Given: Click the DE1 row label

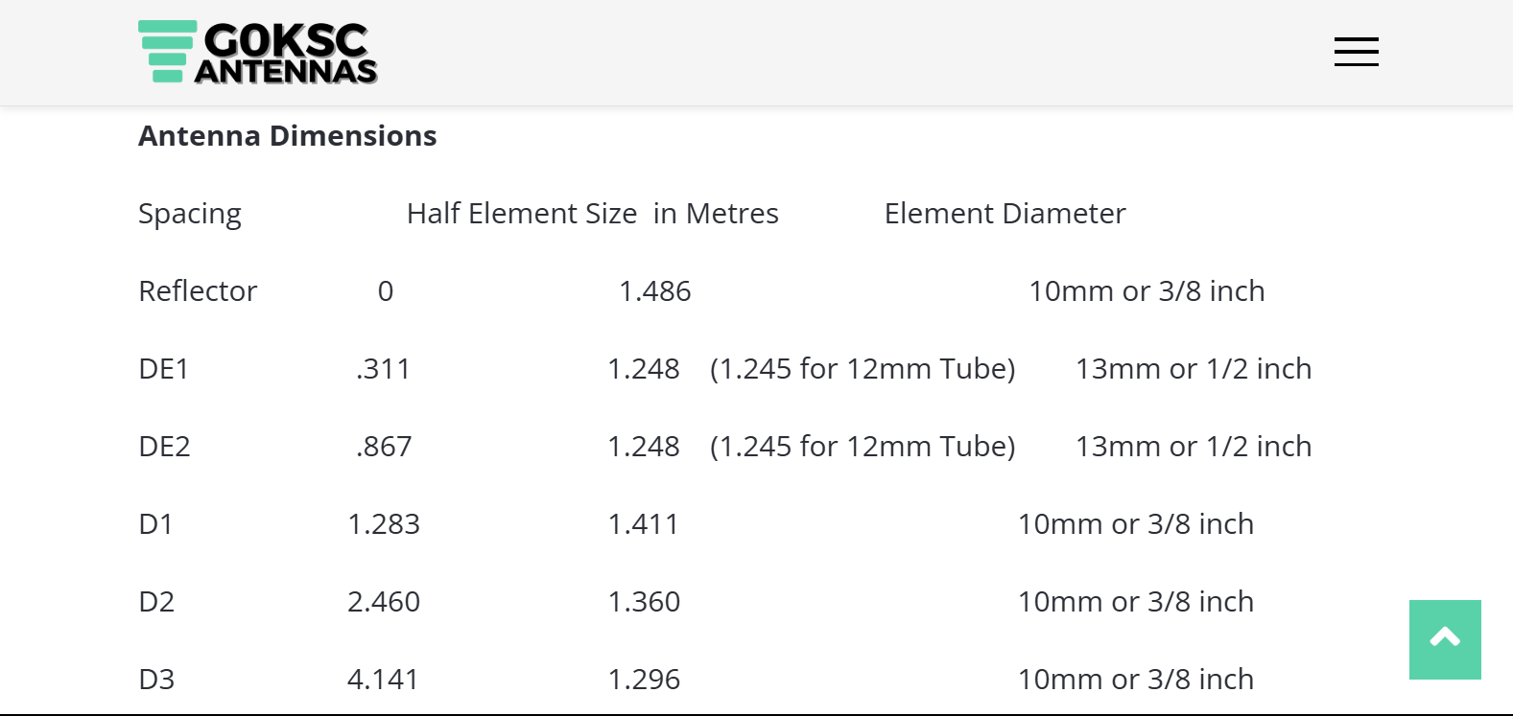Looking at the screenshot, I should pyautogui.click(x=164, y=369).
